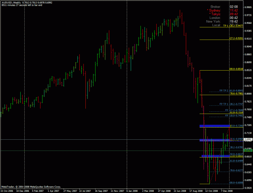253x193 pixels.
Task: Select the London clock label
Action: click(215, 18)
